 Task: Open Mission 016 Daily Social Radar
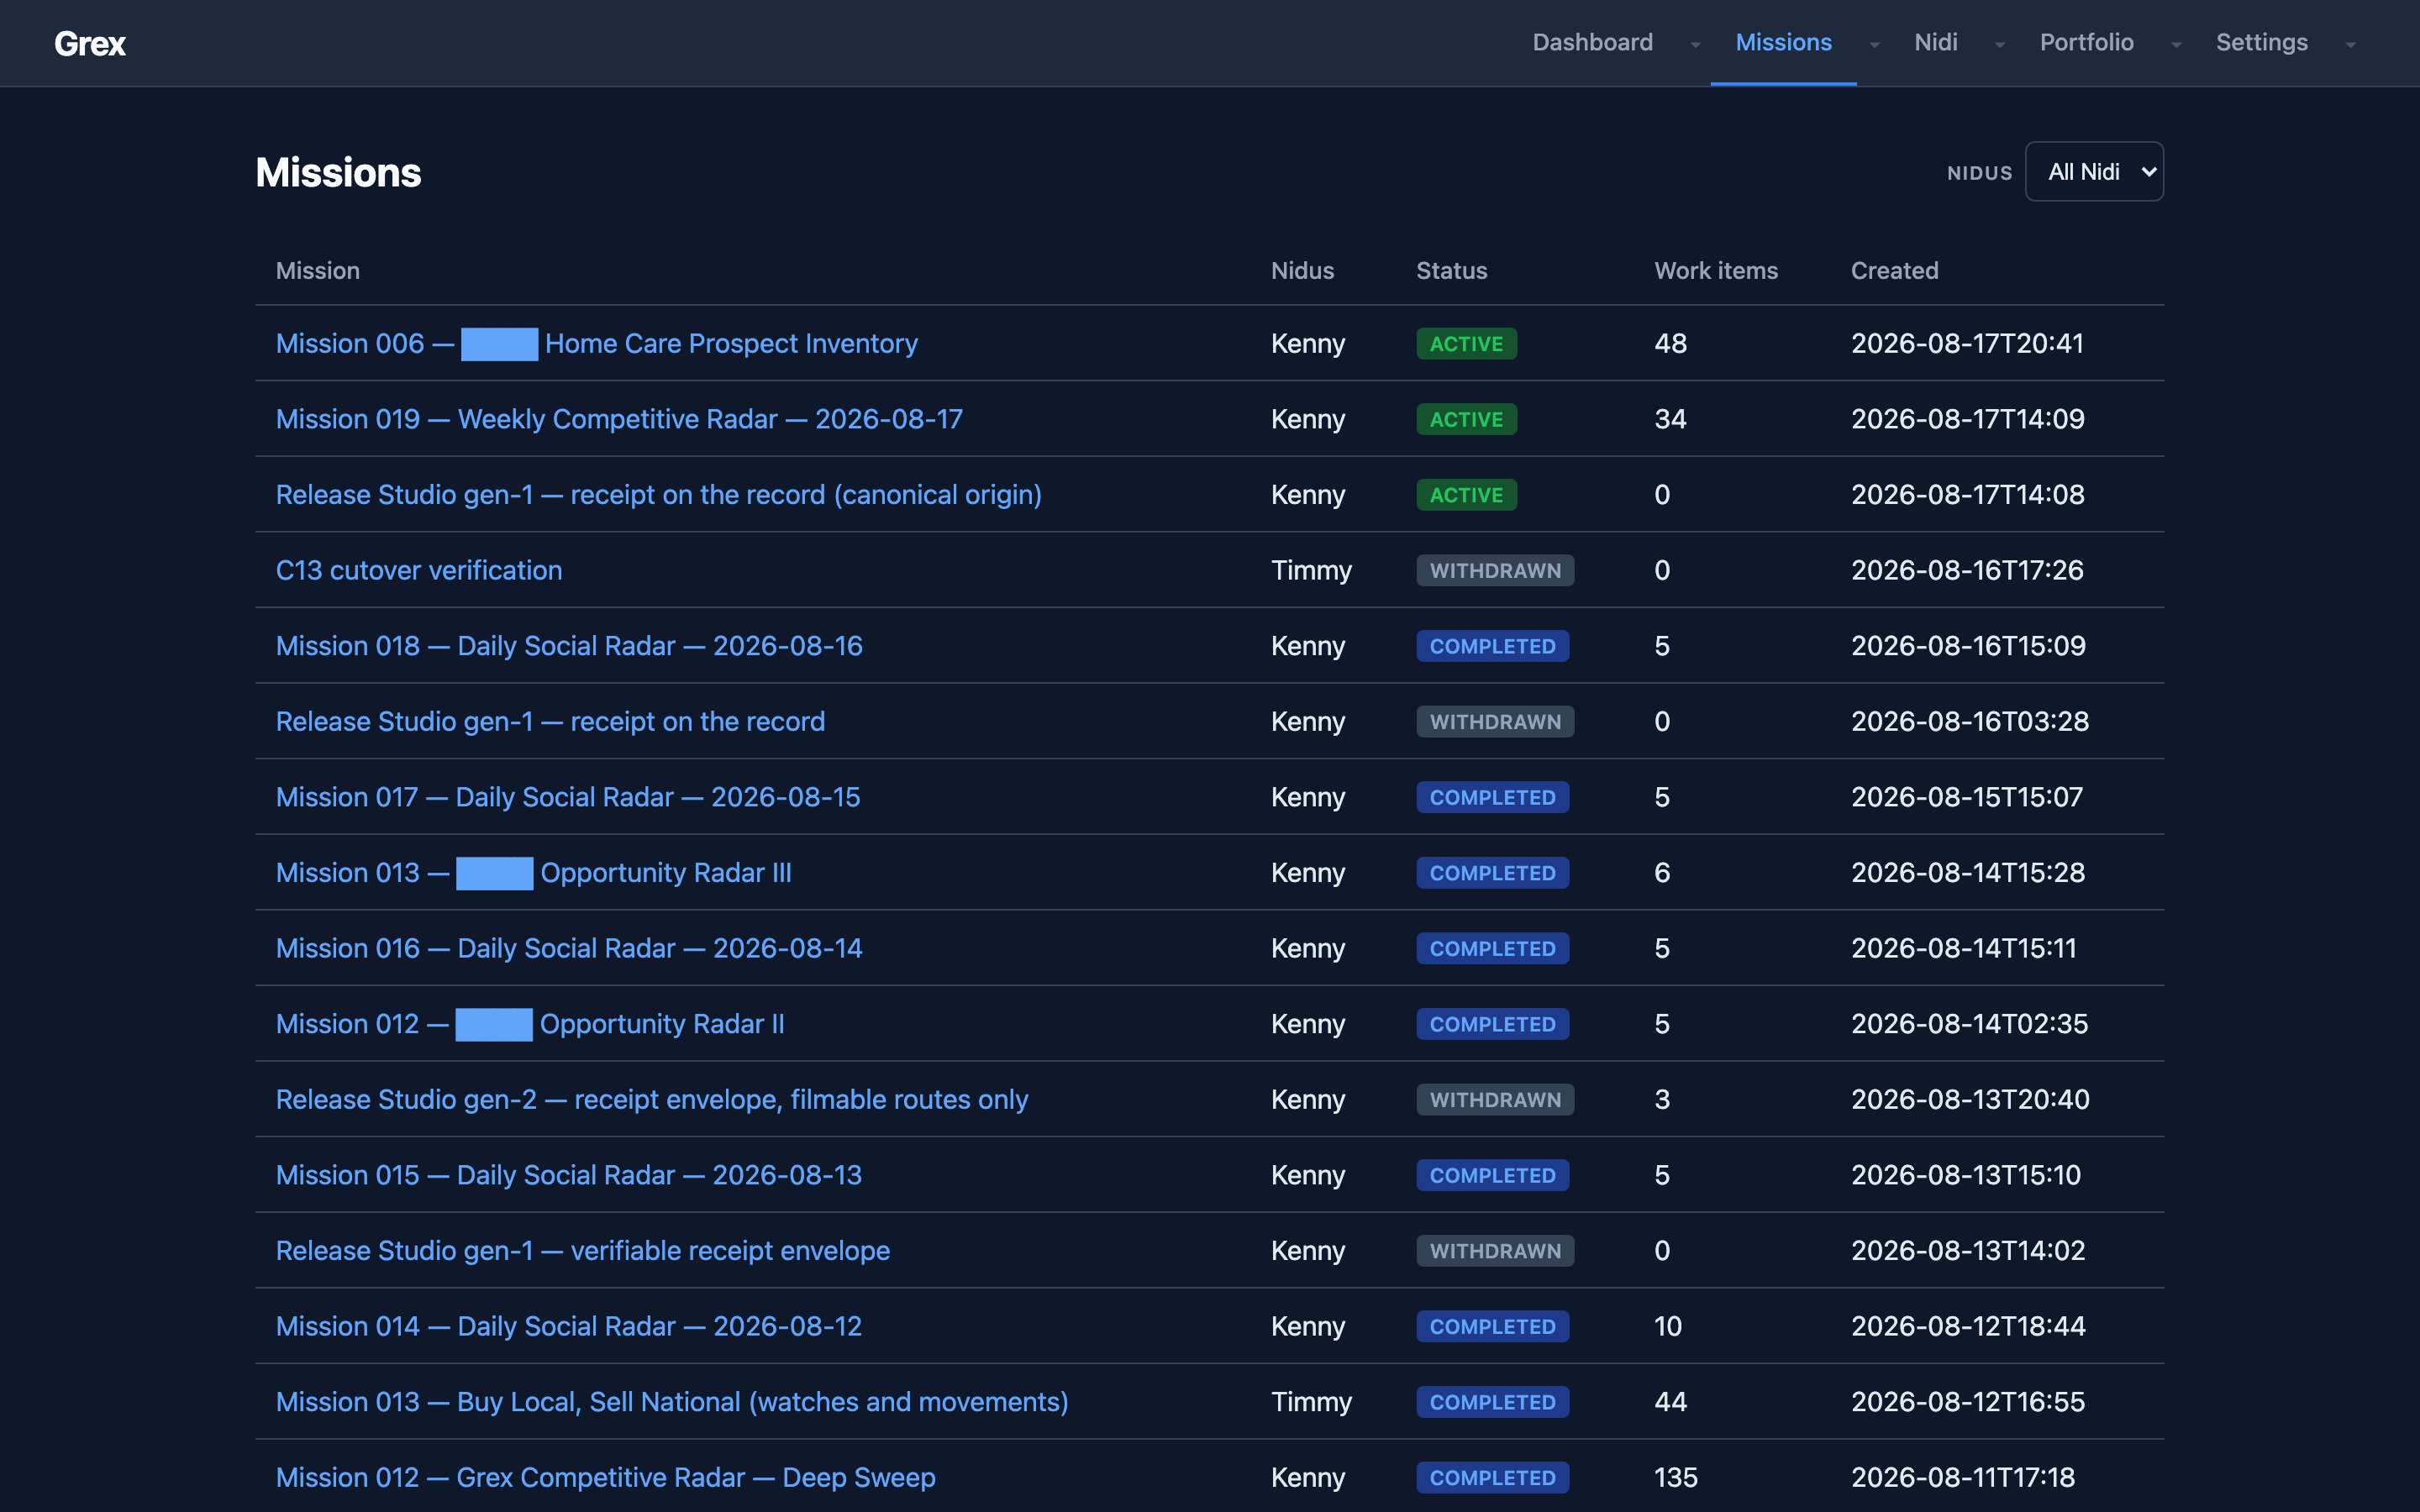[x=569, y=948]
